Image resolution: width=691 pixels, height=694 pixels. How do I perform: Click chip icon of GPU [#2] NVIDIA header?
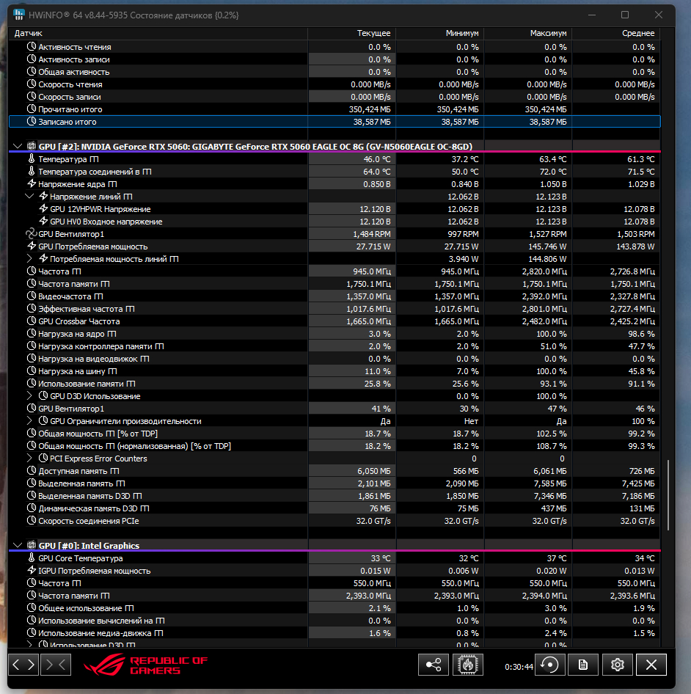coord(32,146)
